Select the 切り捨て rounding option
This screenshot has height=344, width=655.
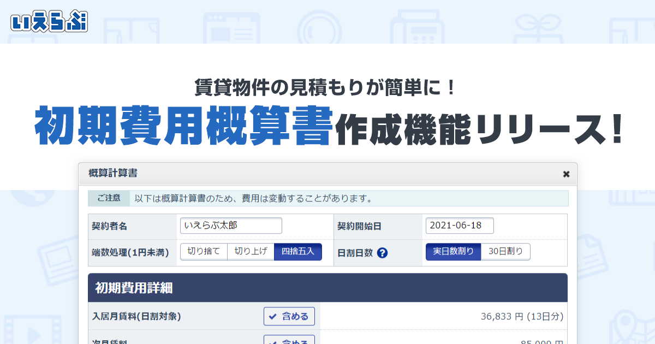coord(204,252)
